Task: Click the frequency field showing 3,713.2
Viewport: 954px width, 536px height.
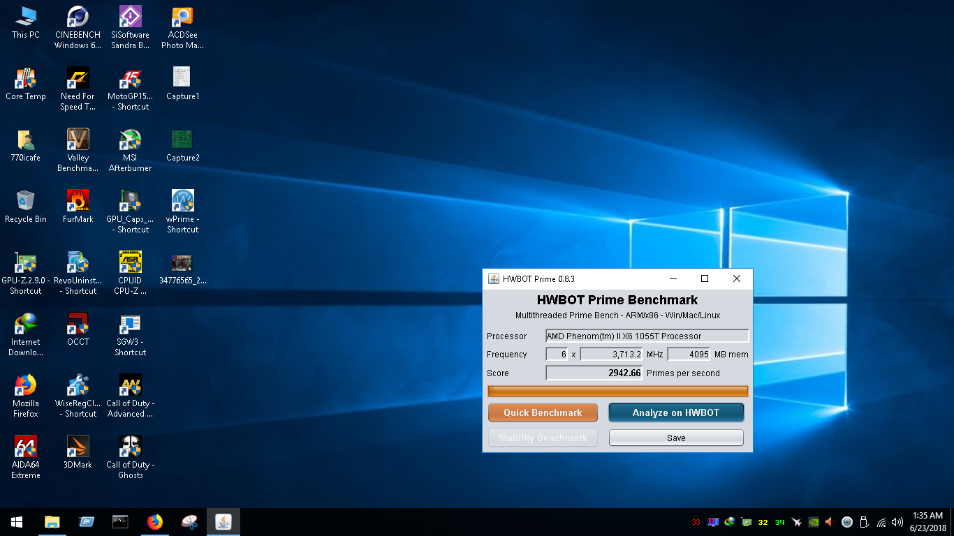Action: (x=611, y=355)
